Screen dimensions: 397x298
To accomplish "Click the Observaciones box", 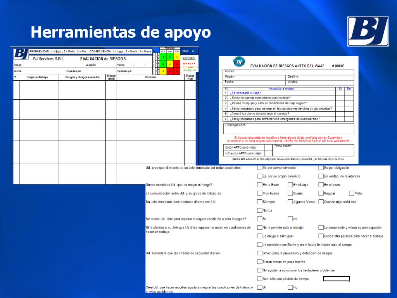I will click(x=288, y=129).
